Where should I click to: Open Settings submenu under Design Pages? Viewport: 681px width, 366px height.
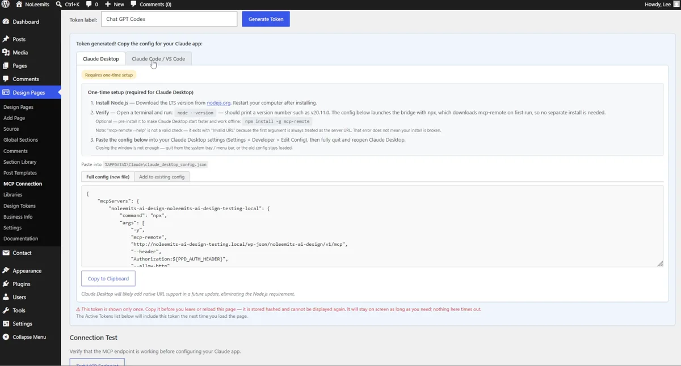12,228
